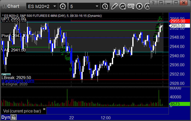Screen dimensions: 191x121
Task: Click the help question mark button
Action: click(153, 3)
